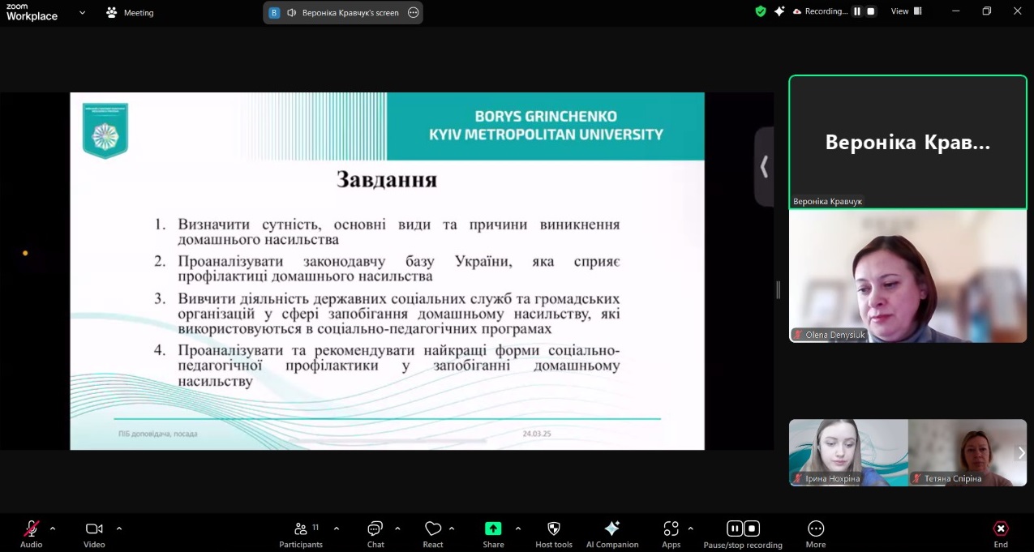Pause the recording using Pause/stop recording control
Screen dimensions: 1034x552
(x=734, y=528)
